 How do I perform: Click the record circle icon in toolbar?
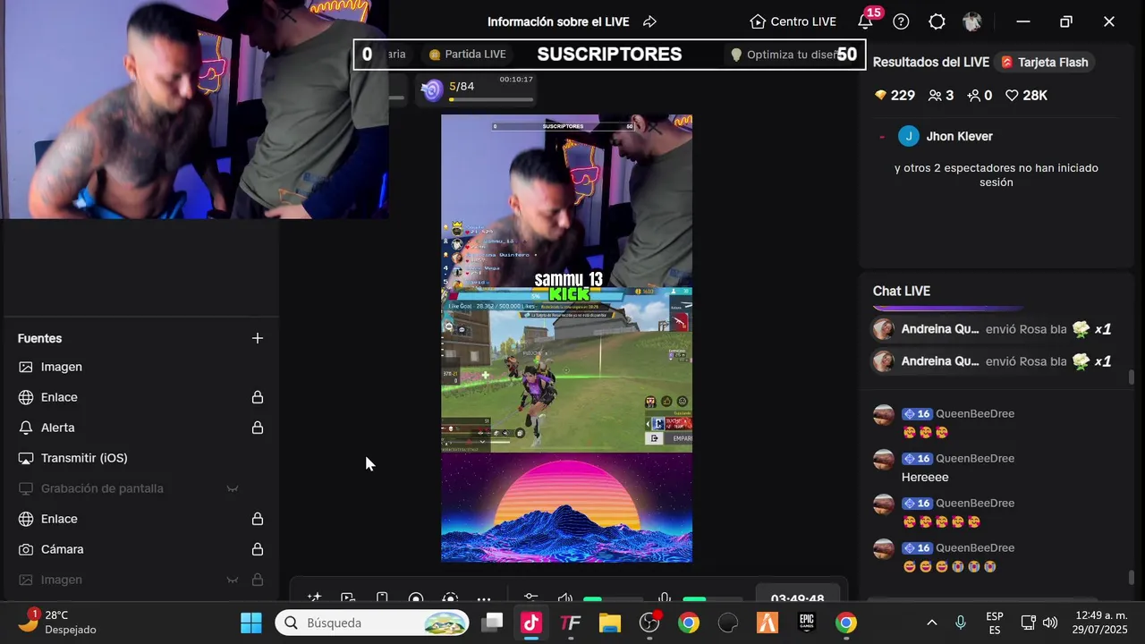[x=416, y=598]
